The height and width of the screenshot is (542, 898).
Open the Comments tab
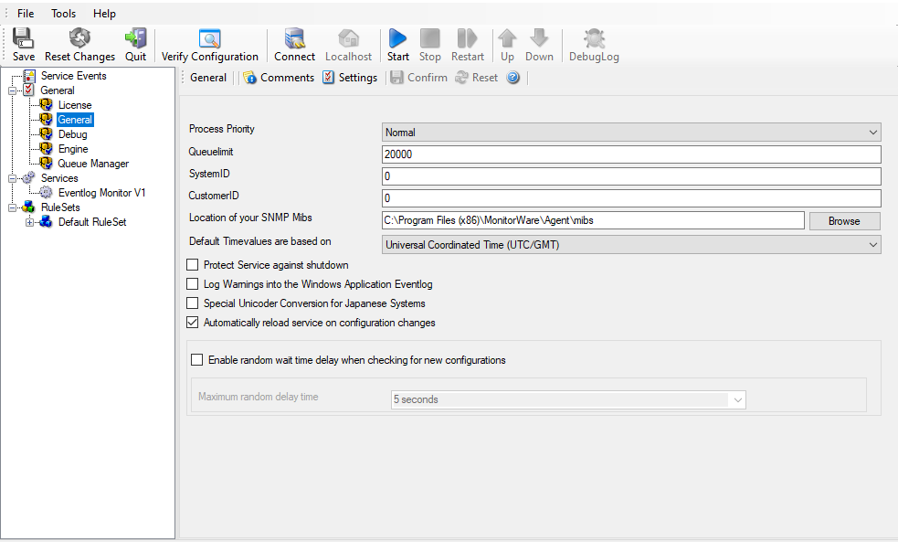coord(279,78)
